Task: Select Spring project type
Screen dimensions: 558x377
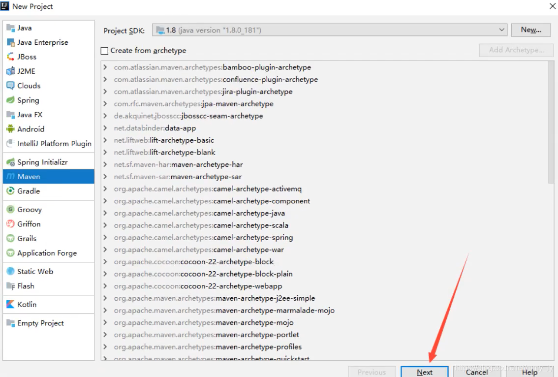Action: 49,100
